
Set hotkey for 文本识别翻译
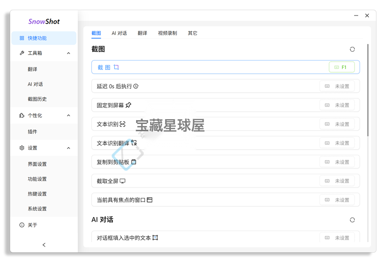(337, 143)
